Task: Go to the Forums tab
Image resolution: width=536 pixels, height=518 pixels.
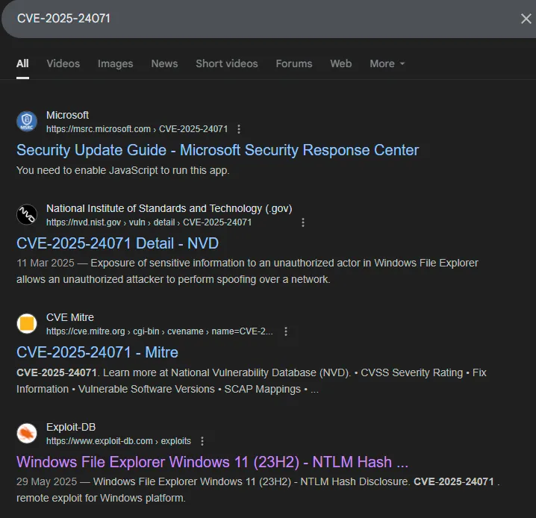Action: (x=293, y=63)
